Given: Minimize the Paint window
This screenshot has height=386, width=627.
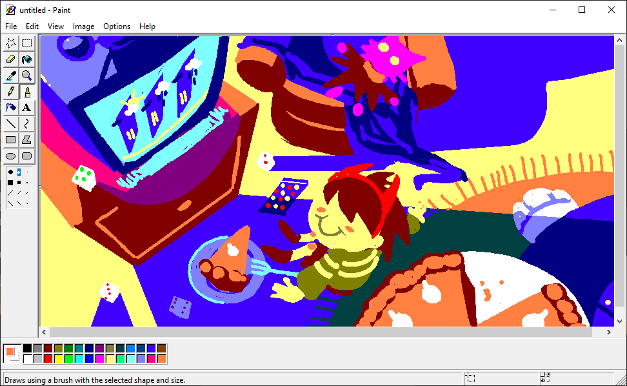Looking at the screenshot, I should pos(553,10).
